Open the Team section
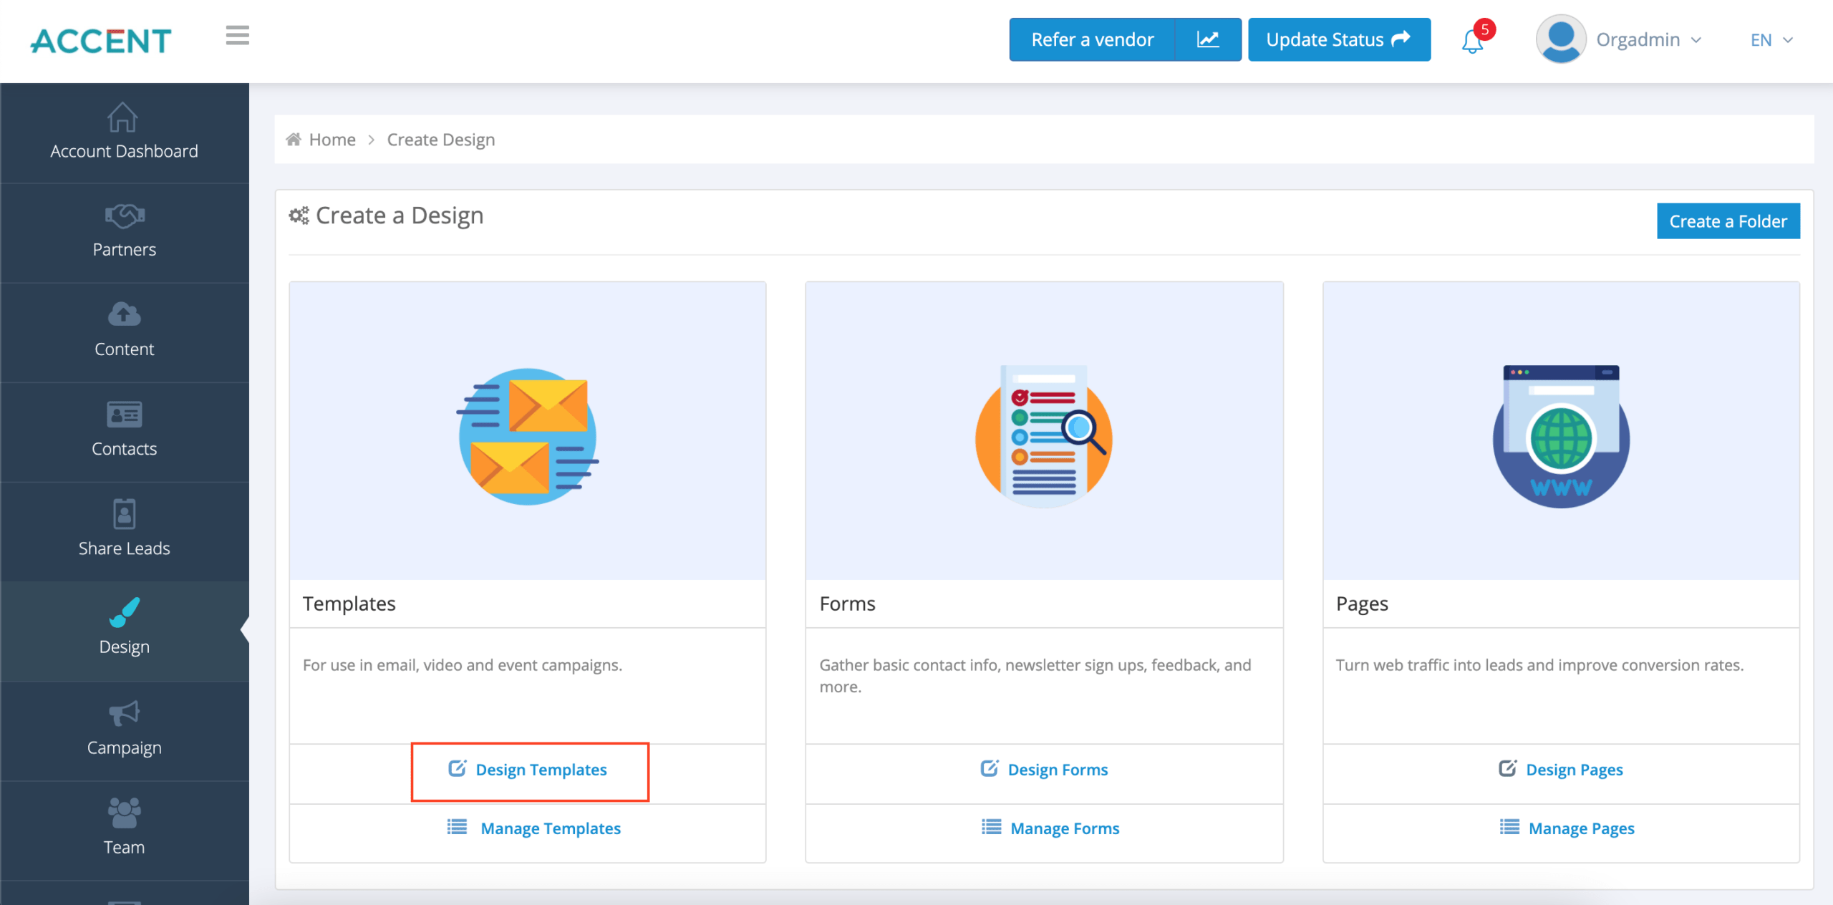This screenshot has height=905, width=1833. point(124,829)
